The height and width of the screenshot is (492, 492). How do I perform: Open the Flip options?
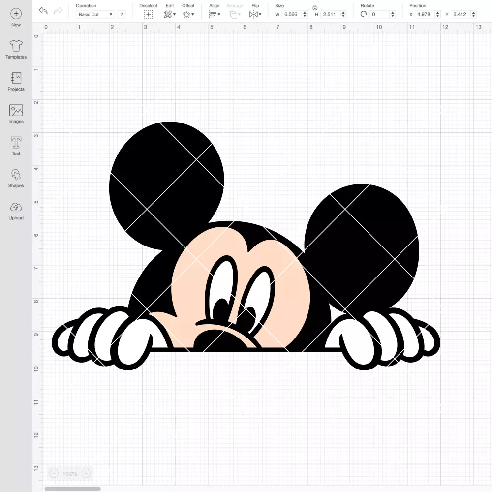click(x=255, y=14)
